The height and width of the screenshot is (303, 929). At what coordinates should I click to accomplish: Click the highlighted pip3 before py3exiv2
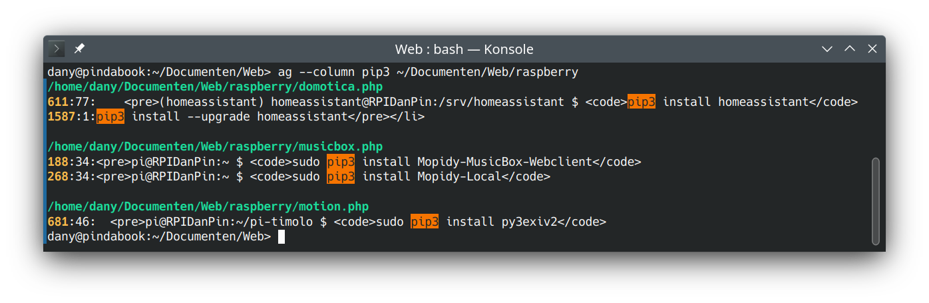click(x=425, y=222)
